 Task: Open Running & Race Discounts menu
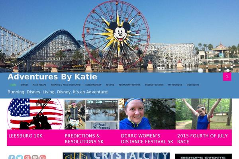click(66, 85)
